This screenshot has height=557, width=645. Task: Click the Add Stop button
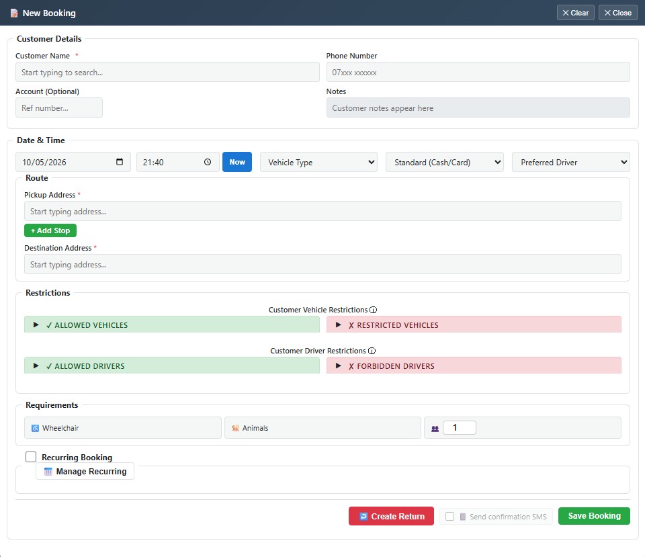tap(50, 230)
